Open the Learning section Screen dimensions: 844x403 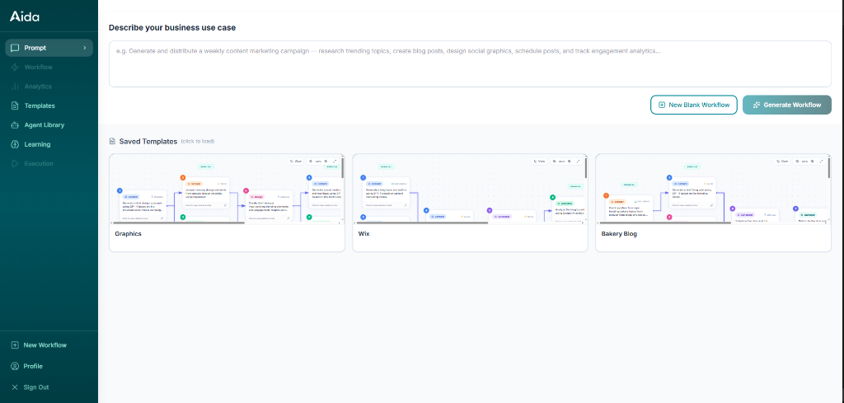coord(49,145)
